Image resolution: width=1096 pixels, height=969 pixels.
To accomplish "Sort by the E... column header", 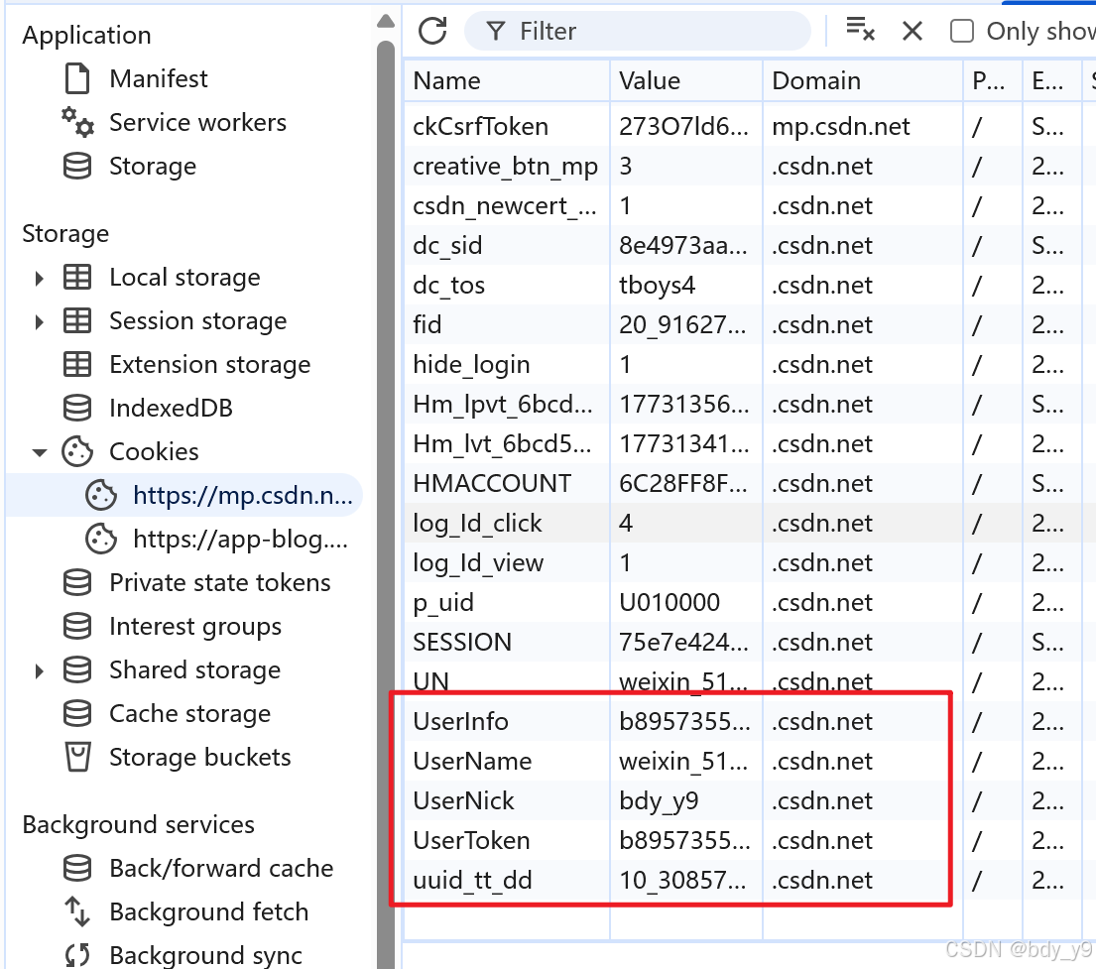I will (x=1052, y=81).
